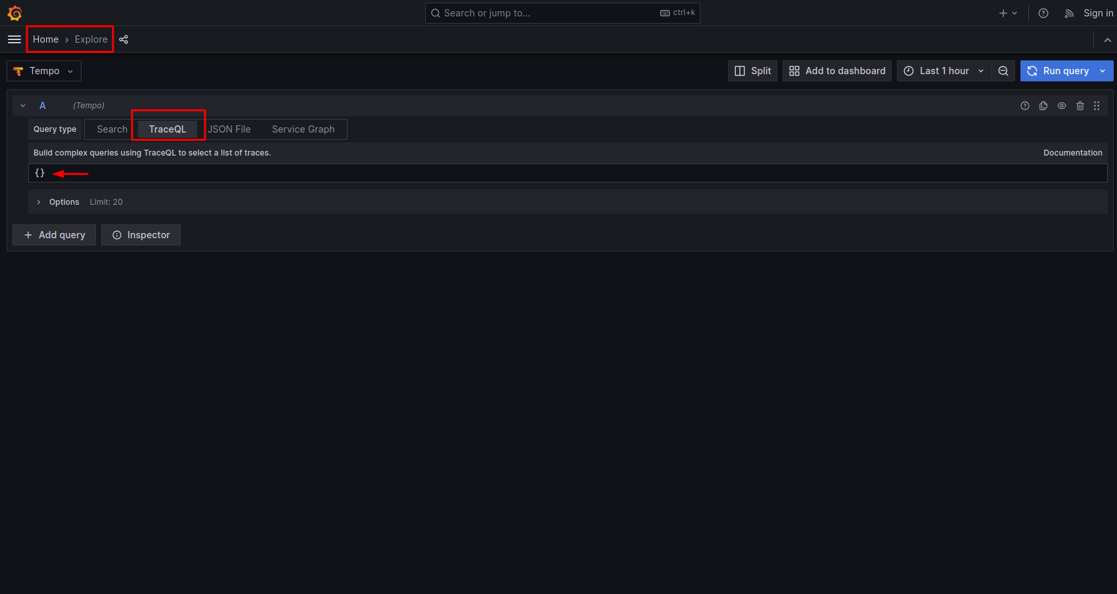Zoom out the time range

pos(1003,71)
